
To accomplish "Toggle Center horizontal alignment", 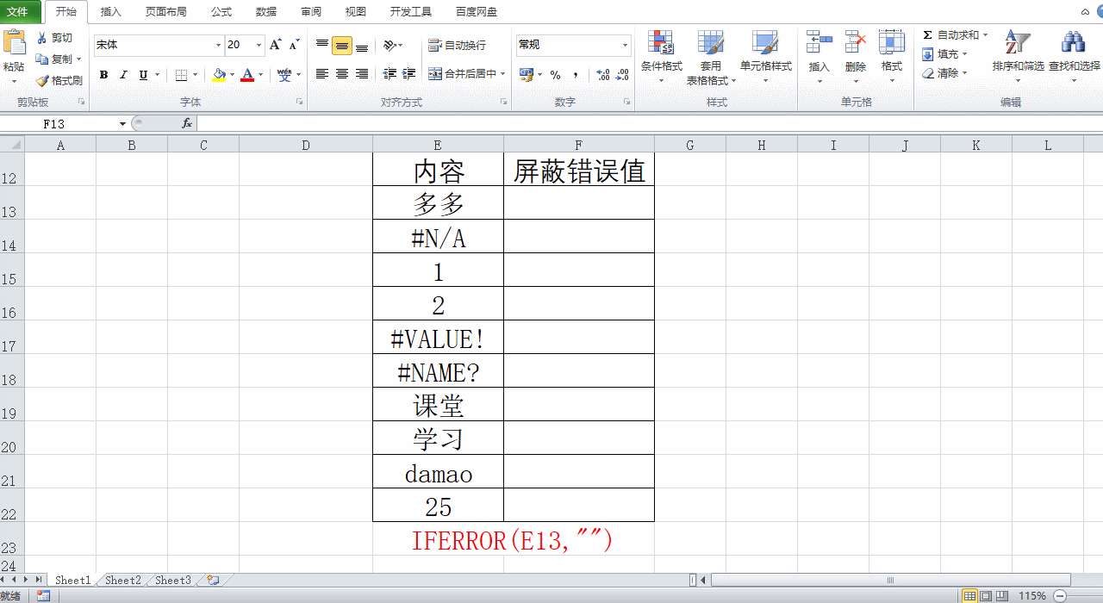I will point(342,74).
